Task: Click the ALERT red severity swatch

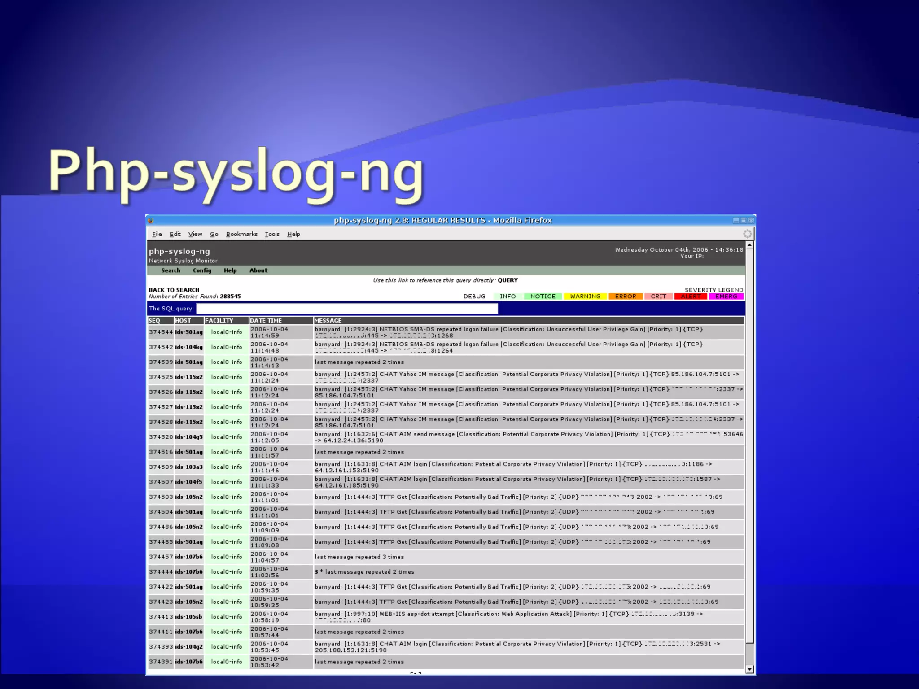Action: pyautogui.click(x=690, y=297)
